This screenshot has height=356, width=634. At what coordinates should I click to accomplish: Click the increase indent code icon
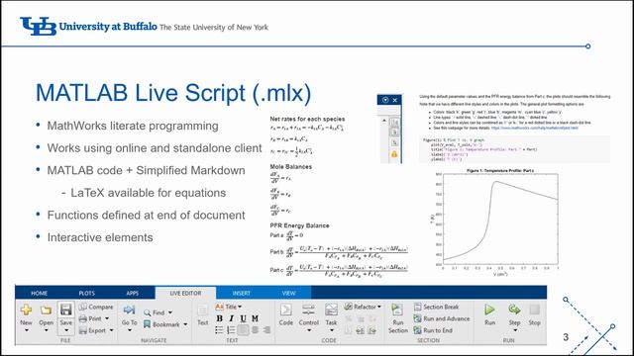372,330
